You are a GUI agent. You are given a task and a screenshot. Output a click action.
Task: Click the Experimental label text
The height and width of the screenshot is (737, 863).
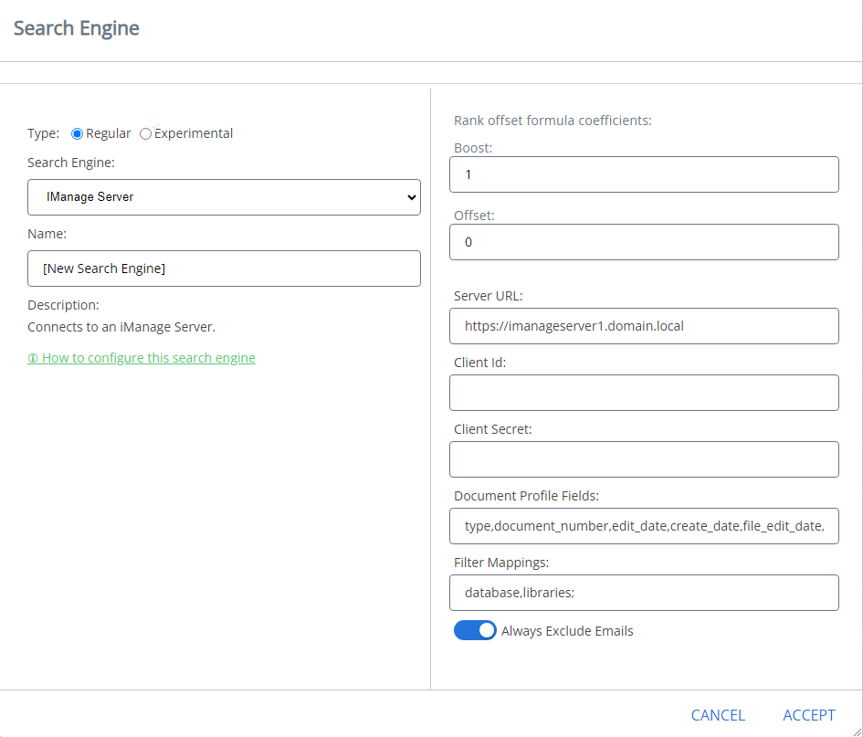tap(194, 134)
